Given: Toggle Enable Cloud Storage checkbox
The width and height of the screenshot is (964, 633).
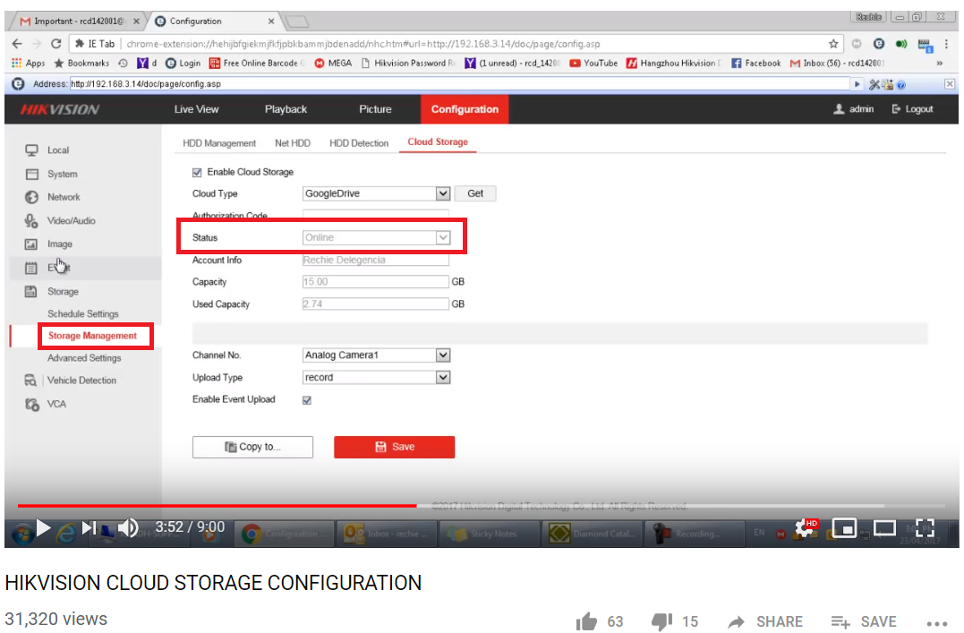Looking at the screenshot, I should pyautogui.click(x=198, y=172).
